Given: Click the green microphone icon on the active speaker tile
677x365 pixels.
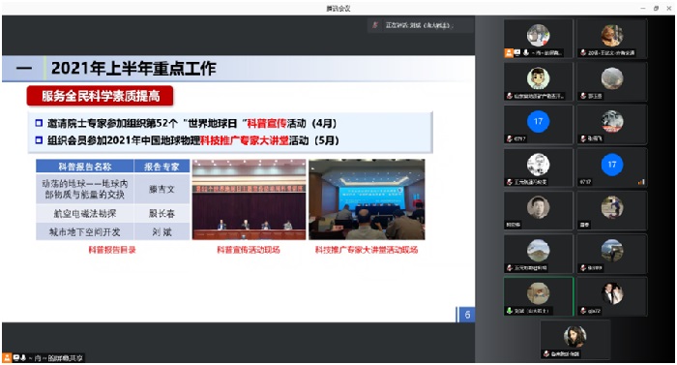Looking at the screenshot, I should [x=510, y=311].
